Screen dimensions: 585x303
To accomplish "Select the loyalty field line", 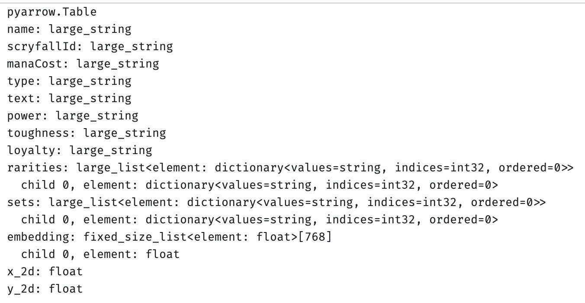I will point(80,150).
